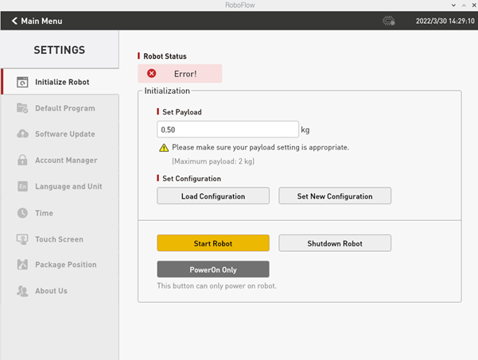Click the robot connection status chip icon
478x360 pixels.
tap(388, 21)
